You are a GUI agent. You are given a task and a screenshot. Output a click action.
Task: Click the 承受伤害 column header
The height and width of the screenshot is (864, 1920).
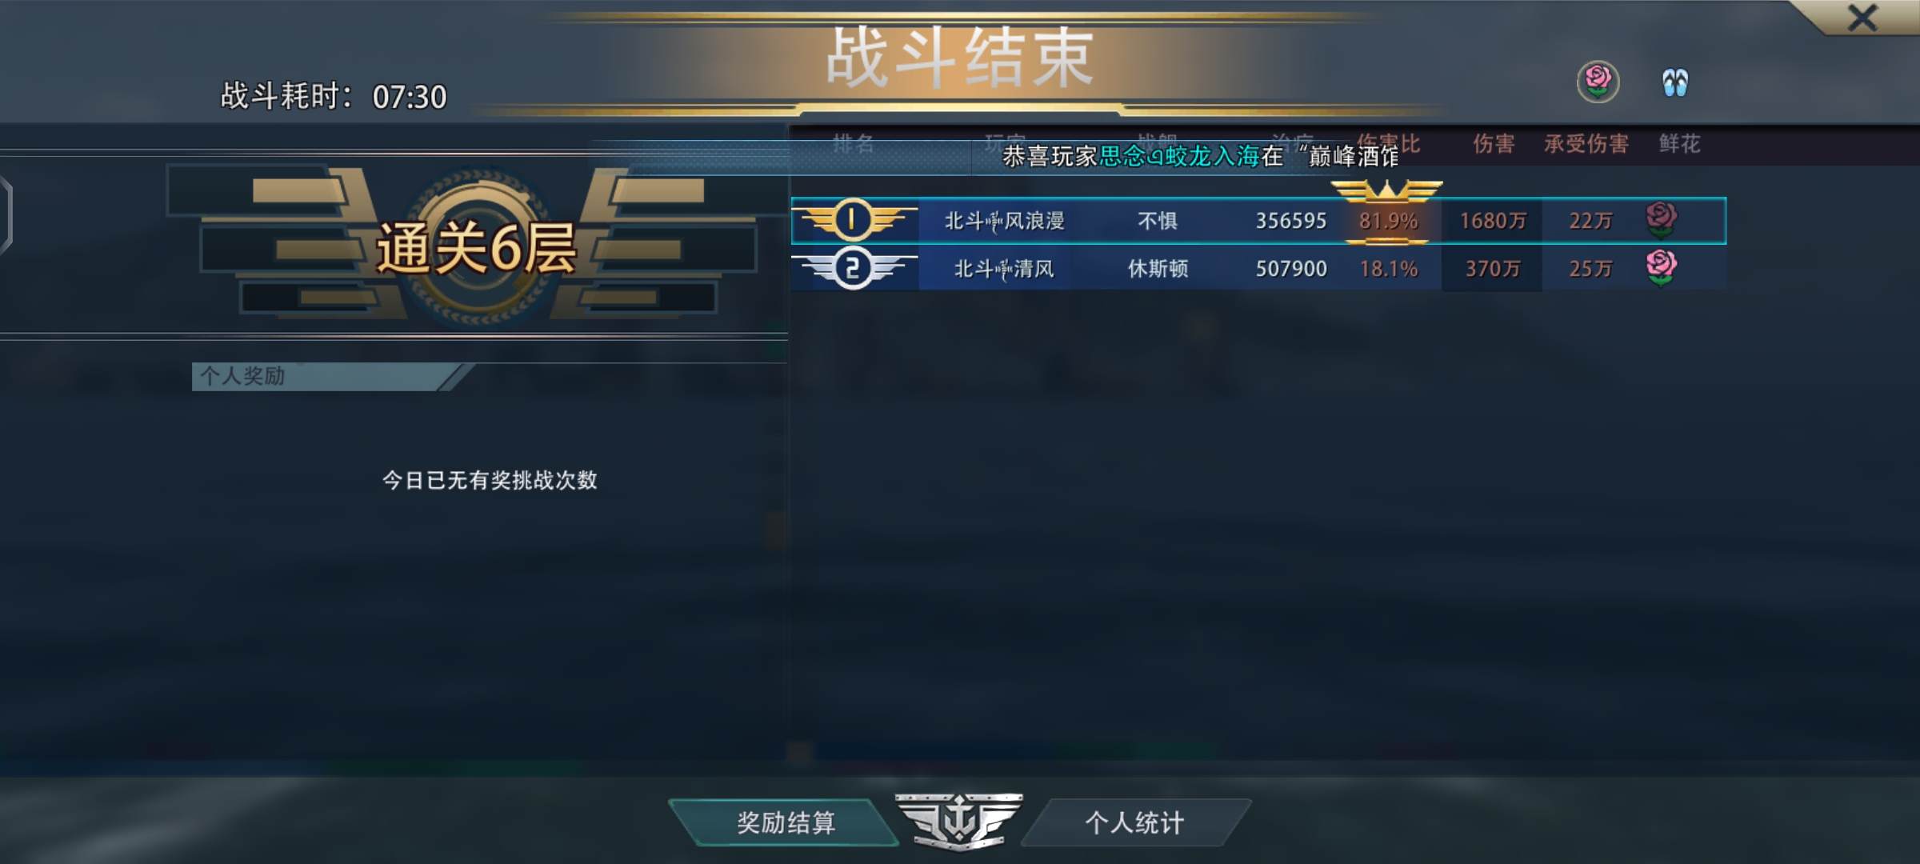click(1586, 144)
